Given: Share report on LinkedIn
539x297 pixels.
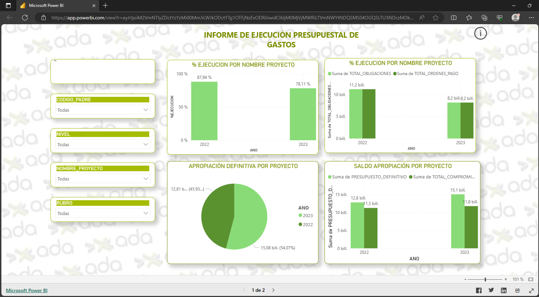Looking at the screenshot, I should tap(504, 290).
